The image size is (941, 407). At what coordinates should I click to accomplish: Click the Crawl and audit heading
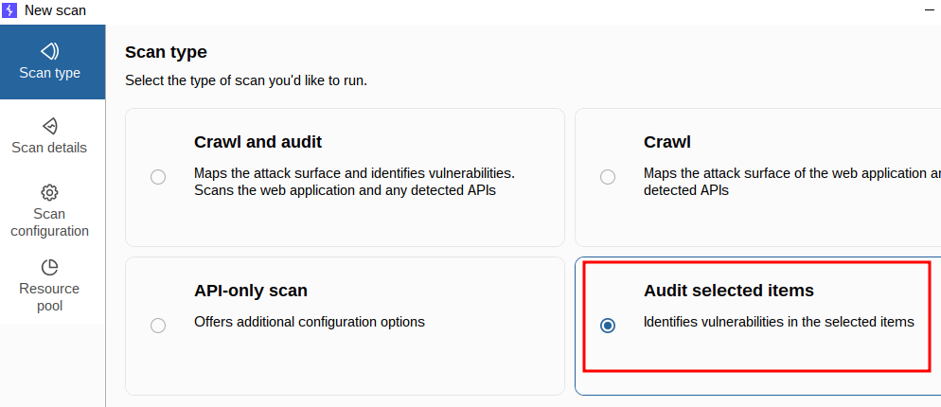[x=258, y=142]
